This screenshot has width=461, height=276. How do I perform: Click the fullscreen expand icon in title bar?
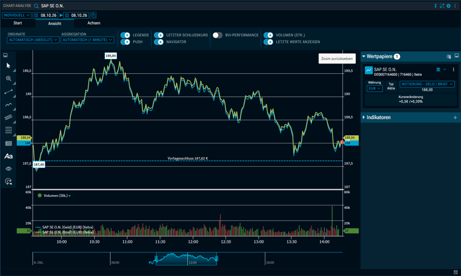click(x=442, y=6)
